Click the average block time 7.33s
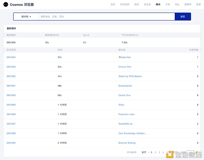 tap(124, 43)
